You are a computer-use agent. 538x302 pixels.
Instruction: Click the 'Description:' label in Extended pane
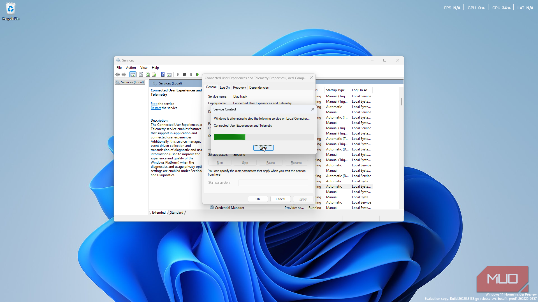(x=159, y=121)
